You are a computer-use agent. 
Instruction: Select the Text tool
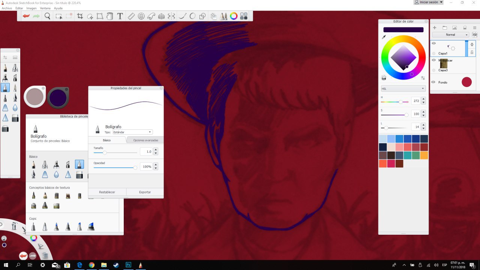pyautogui.click(x=120, y=16)
